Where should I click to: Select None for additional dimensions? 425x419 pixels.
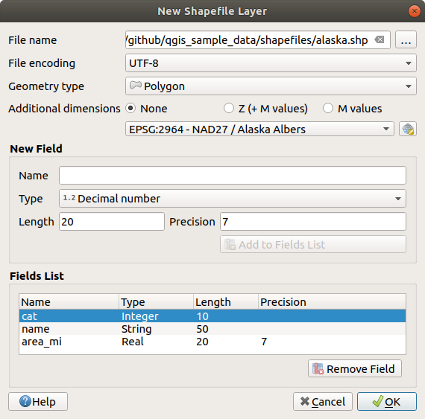tap(130, 109)
